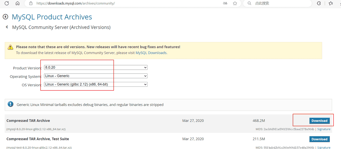This screenshot has height=149, width=341.
Task: Go to the browser home page
Action: coord(18,3)
